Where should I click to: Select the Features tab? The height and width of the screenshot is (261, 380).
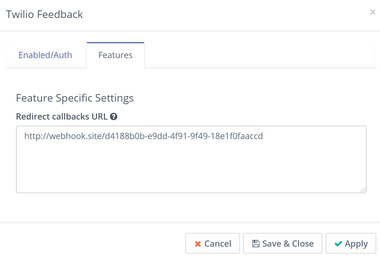coord(115,55)
